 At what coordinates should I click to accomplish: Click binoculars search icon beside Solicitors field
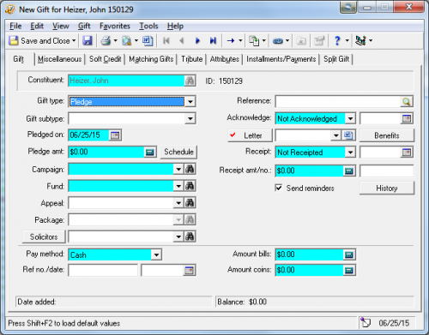point(190,236)
